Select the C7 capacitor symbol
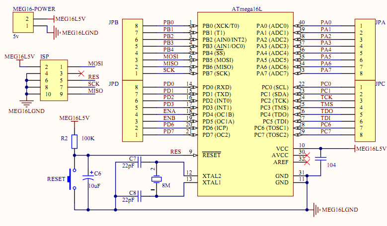Screen dimensions: 387x226 (x=140, y=162)
